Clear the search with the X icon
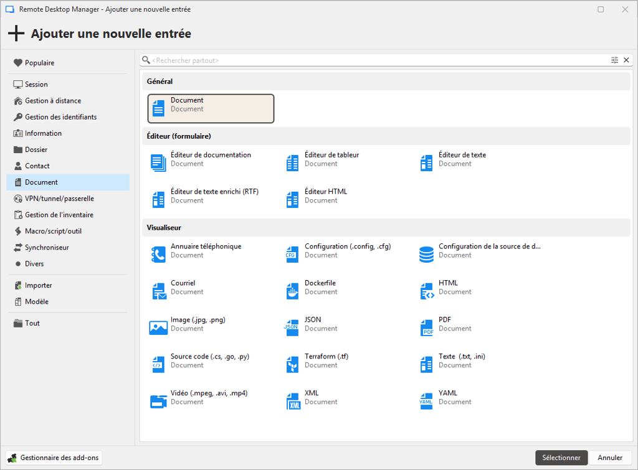Screen dimensions: 638x470 [627, 60]
